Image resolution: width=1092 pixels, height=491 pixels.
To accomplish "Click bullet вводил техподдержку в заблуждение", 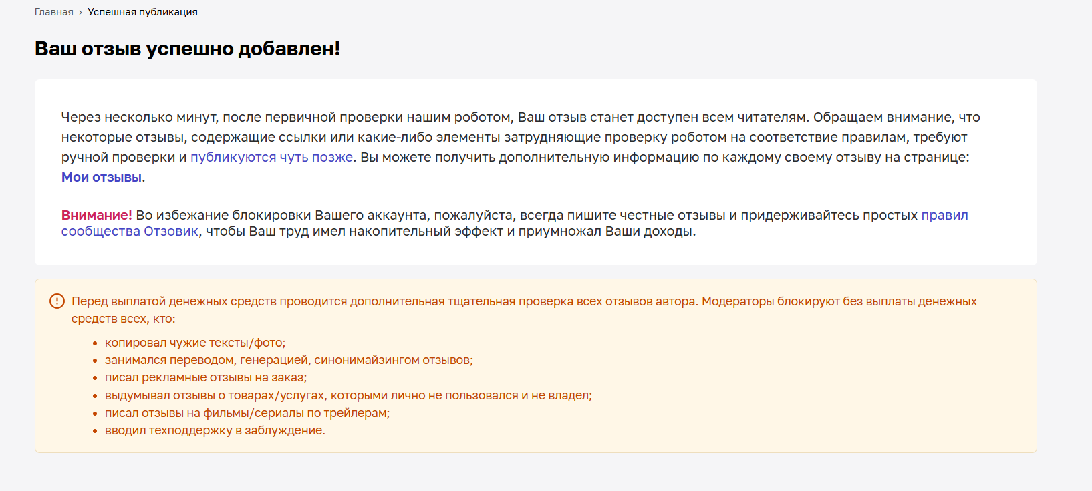I will point(215,430).
